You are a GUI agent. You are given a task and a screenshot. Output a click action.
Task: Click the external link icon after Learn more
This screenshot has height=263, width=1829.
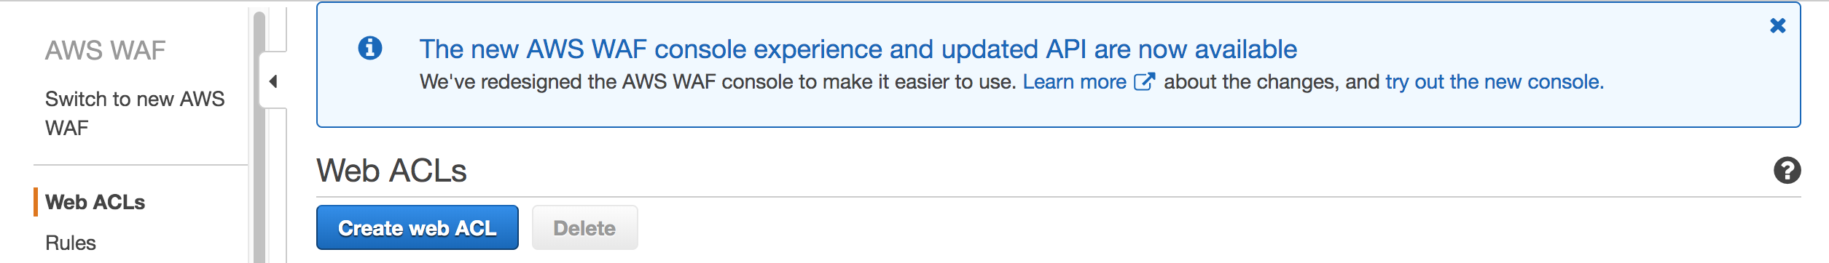point(1145,81)
